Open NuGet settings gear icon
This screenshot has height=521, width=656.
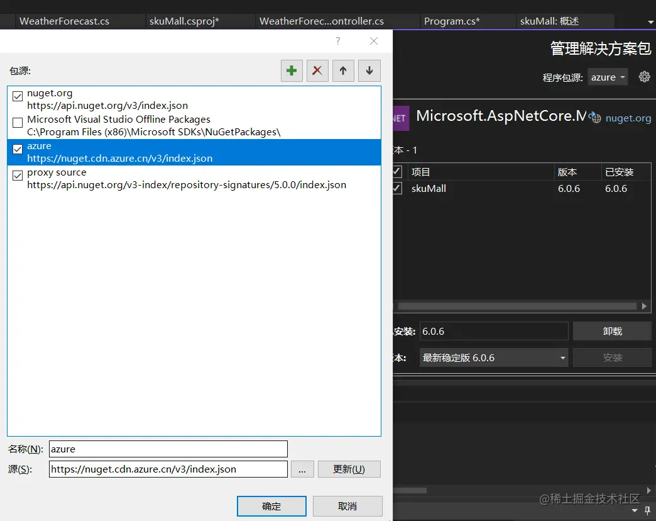[644, 77]
